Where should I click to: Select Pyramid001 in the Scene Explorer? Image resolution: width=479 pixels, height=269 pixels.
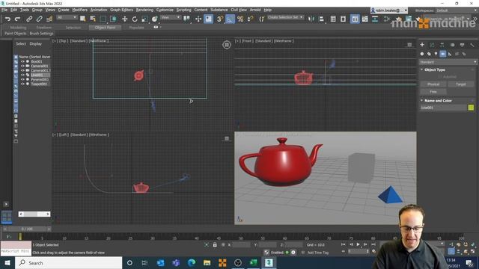(x=40, y=79)
